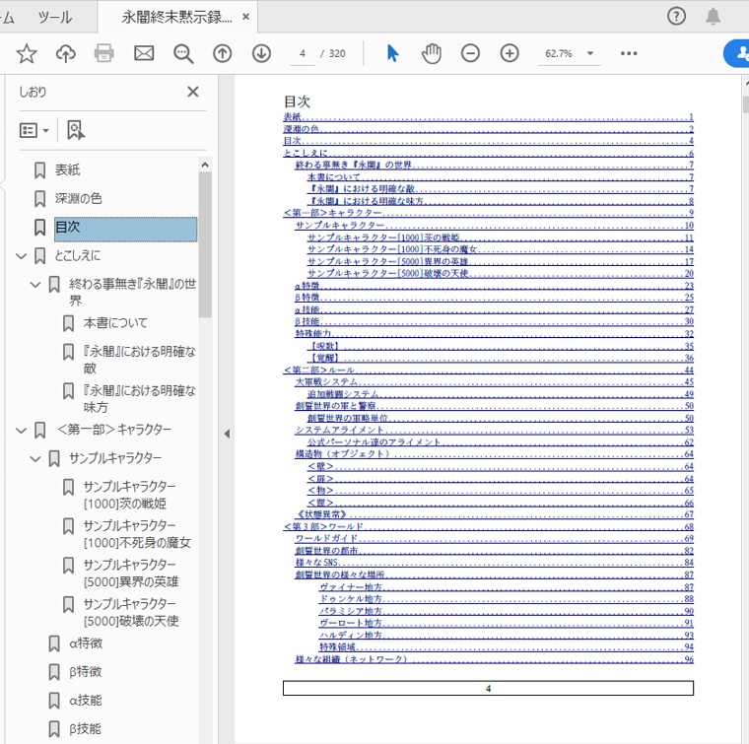Click the blue share user button
The width and height of the screenshot is (749, 744).
[736, 53]
